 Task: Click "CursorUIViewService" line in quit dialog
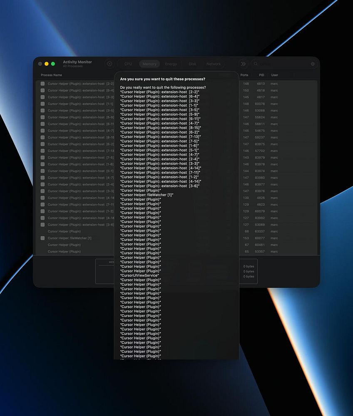tap(139, 275)
